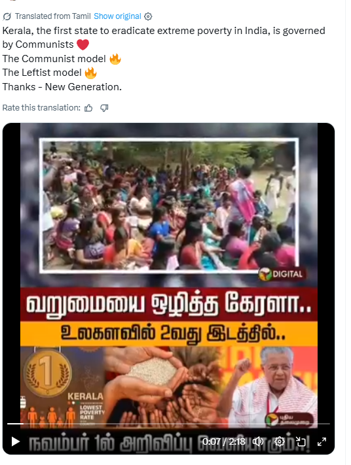Click the 'Translated from Tamil' label
351x465 pixels.
coord(53,16)
